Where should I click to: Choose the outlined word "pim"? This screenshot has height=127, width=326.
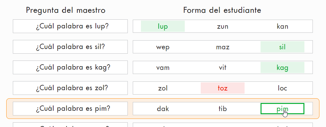(x=282, y=109)
